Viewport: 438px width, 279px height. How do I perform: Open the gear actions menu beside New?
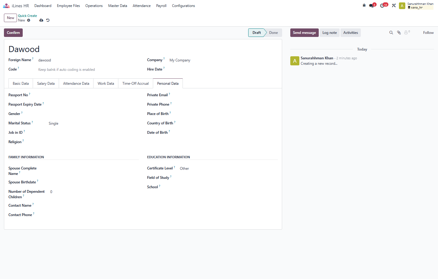click(x=29, y=20)
